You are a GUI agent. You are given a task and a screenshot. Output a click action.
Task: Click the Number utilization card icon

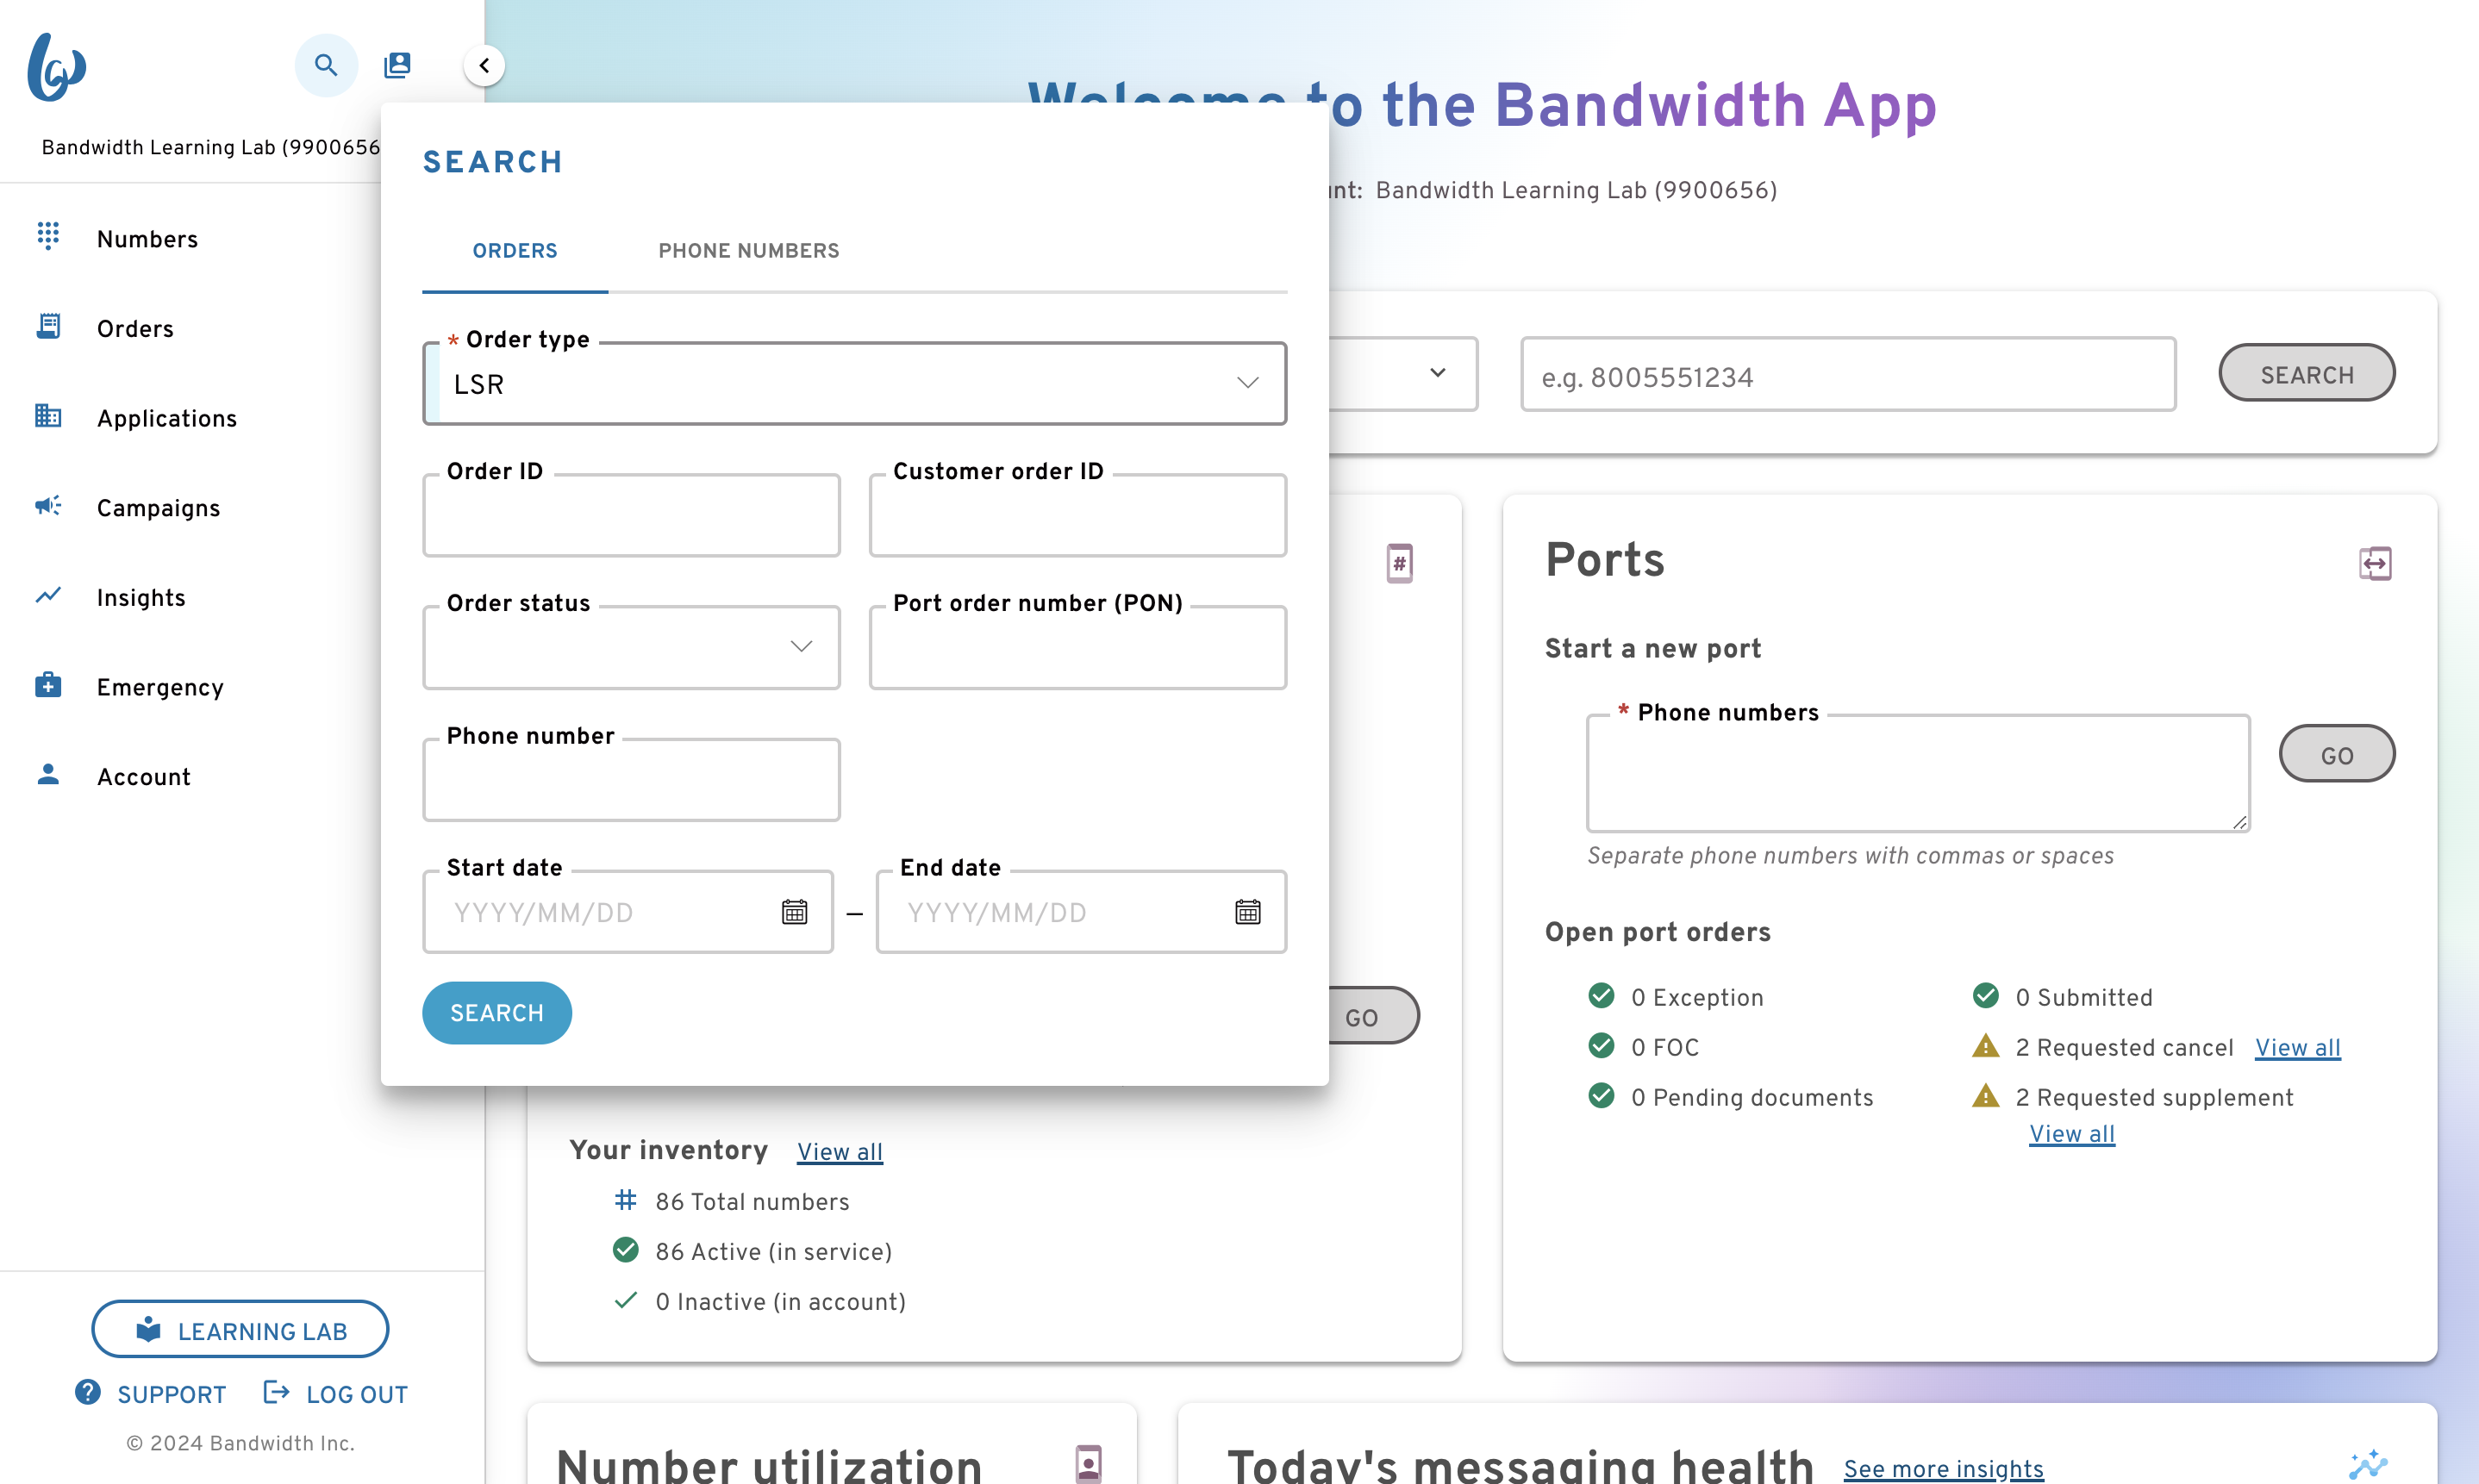1088,1463
